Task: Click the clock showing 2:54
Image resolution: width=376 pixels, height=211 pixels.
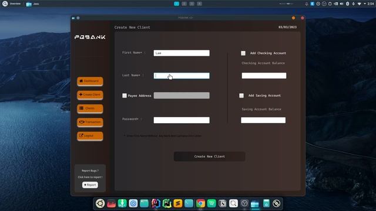Action: pyautogui.click(x=371, y=4)
